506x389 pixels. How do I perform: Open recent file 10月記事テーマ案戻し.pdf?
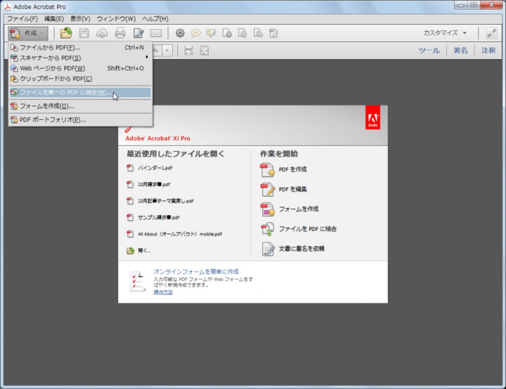click(x=166, y=201)
